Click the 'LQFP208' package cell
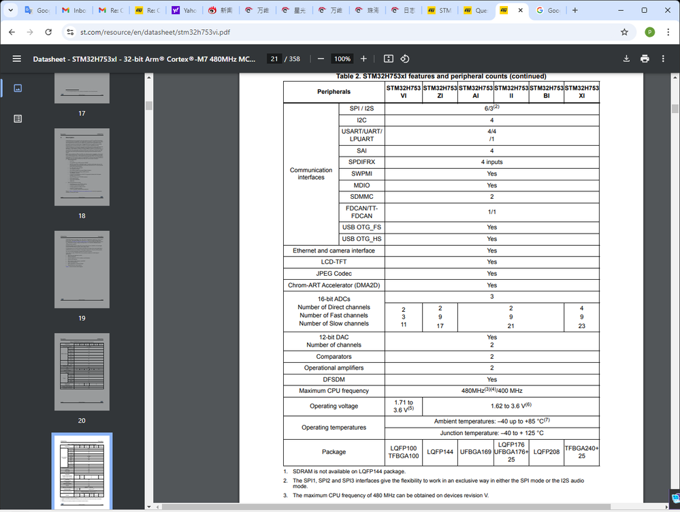This screenshot has height=512, width=680. click(x=547, y=451)
